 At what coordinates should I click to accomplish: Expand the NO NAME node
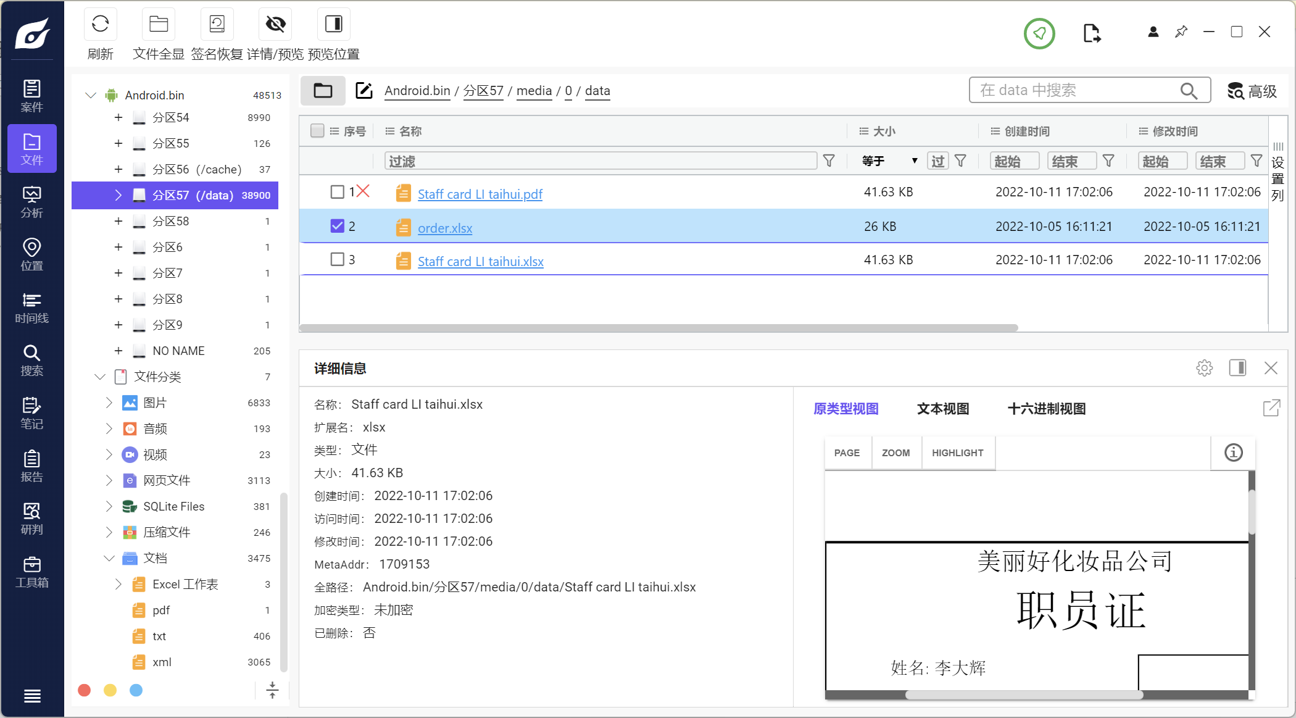(x=118, y=351)
